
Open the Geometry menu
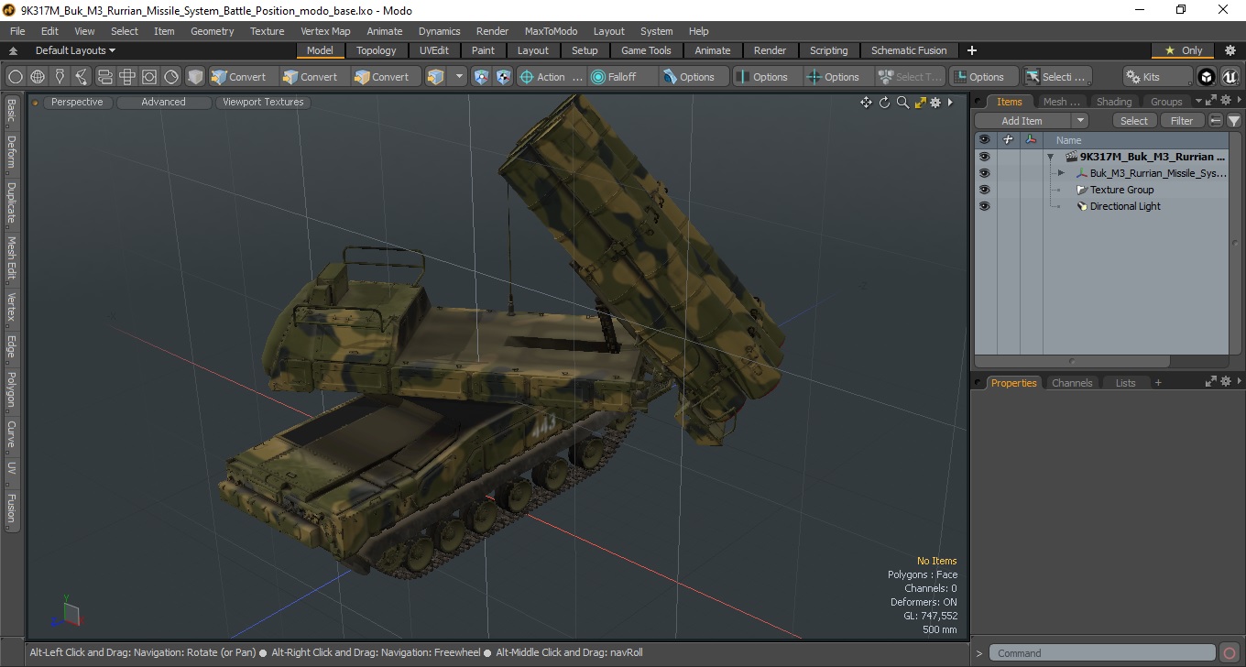[x=212, y=31]
